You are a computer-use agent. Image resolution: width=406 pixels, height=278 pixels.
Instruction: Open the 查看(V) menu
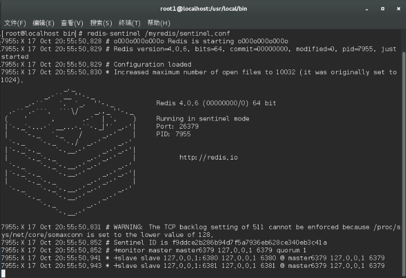[72, 23]
